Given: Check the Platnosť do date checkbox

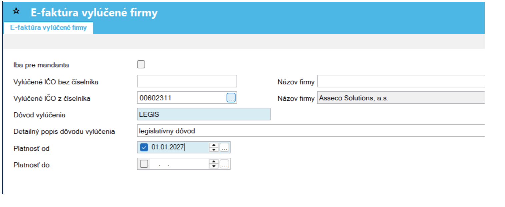Looking at the screenshot, I should click(x=144, y=164).
